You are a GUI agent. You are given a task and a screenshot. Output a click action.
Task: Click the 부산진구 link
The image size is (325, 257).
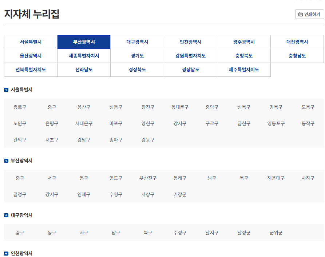click(148, 178)
